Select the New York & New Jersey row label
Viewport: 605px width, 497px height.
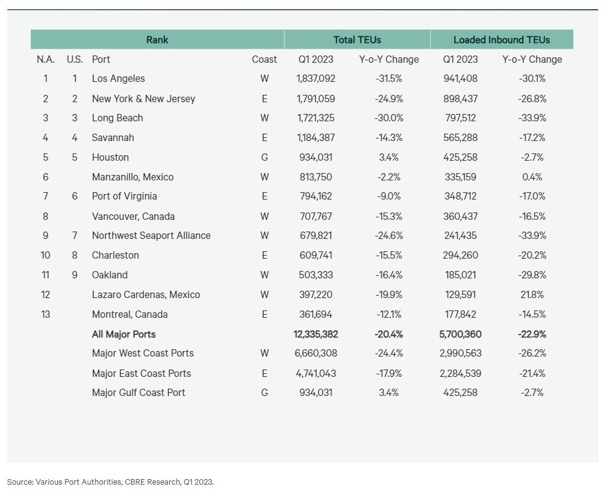[143, 99]
